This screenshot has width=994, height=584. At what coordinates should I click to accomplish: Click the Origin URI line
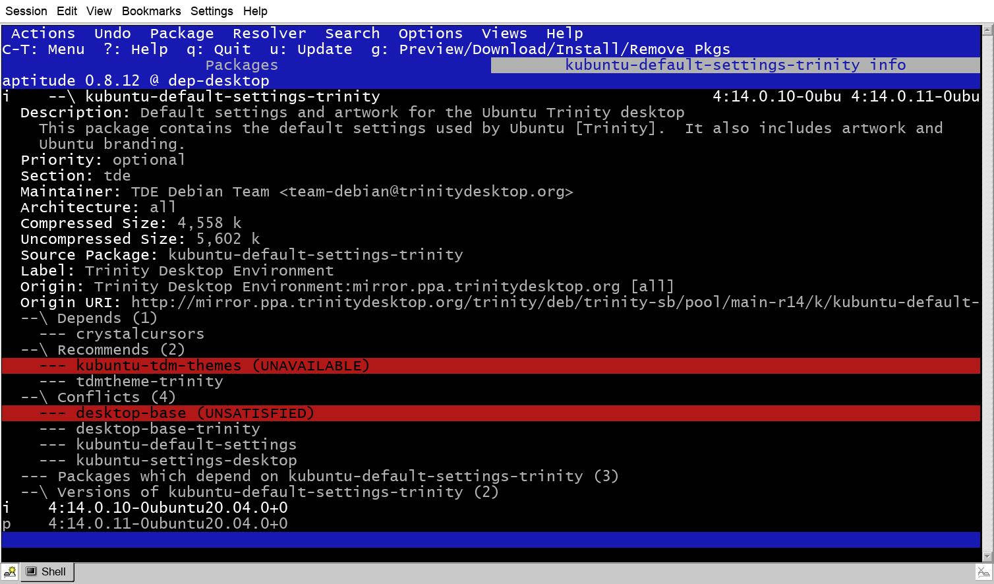[500, 303]
